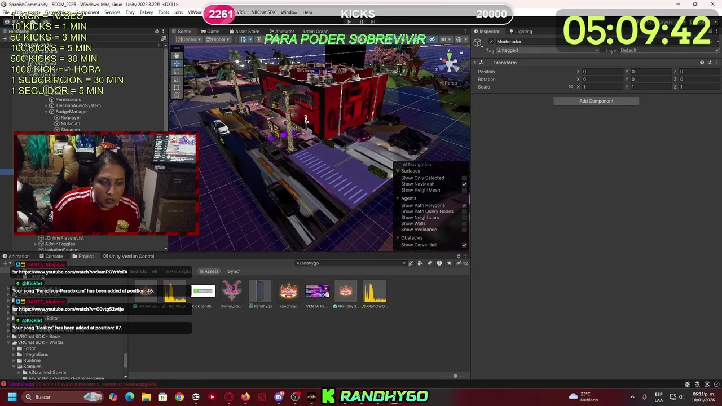Open the Help menu
The width and height of the screenshot is (722, 406).
coord(307,12)
